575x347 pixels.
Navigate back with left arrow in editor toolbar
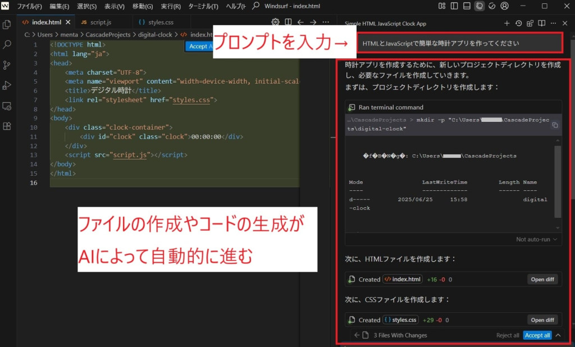[x=301, y=22]
